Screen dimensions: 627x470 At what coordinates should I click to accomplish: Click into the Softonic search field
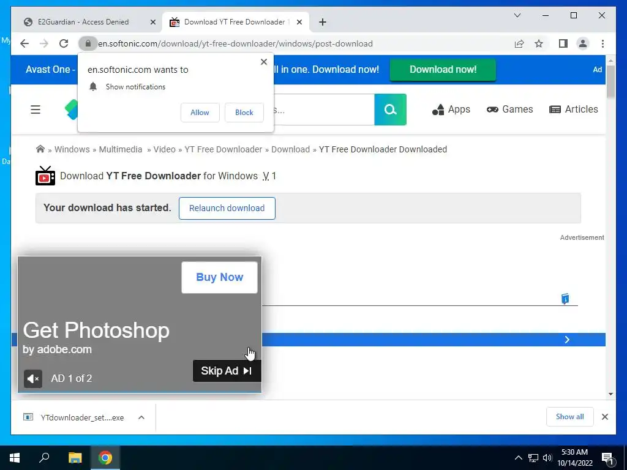[324, 110]
